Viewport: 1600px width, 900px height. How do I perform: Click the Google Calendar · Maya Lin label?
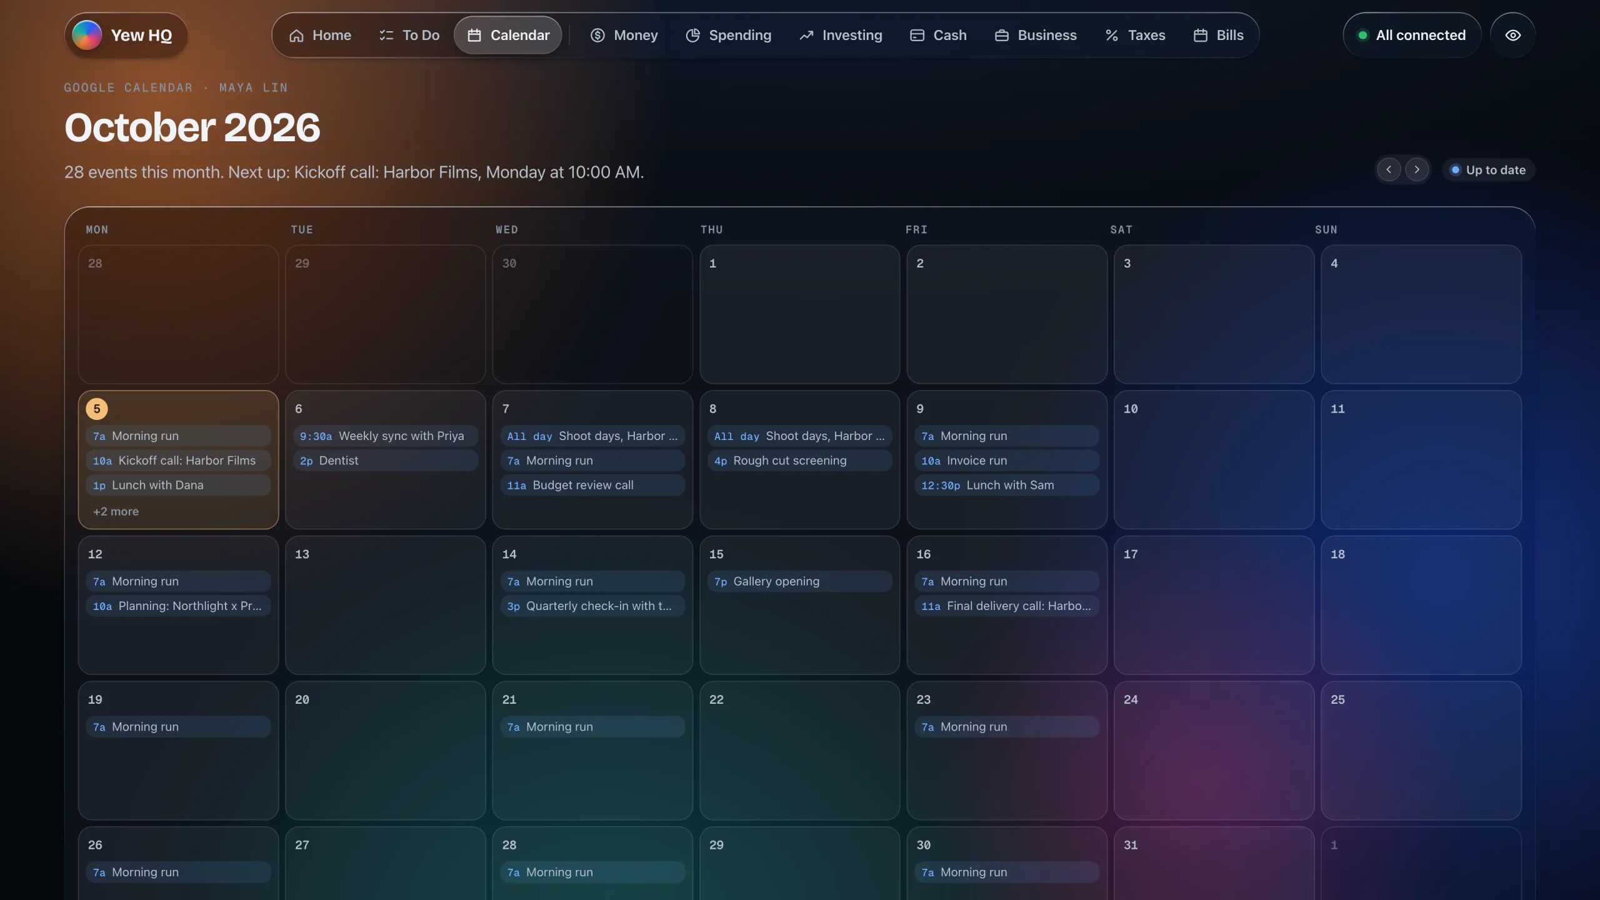pos(176,87)
